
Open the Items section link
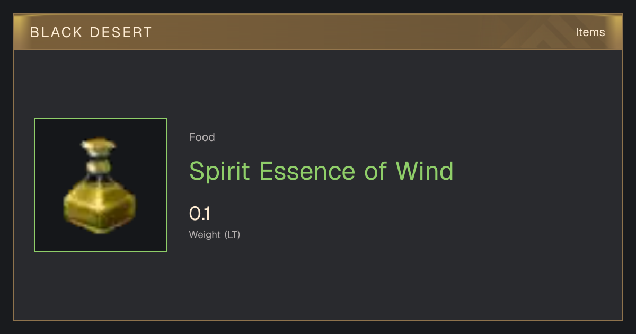(x=590, y=32)
